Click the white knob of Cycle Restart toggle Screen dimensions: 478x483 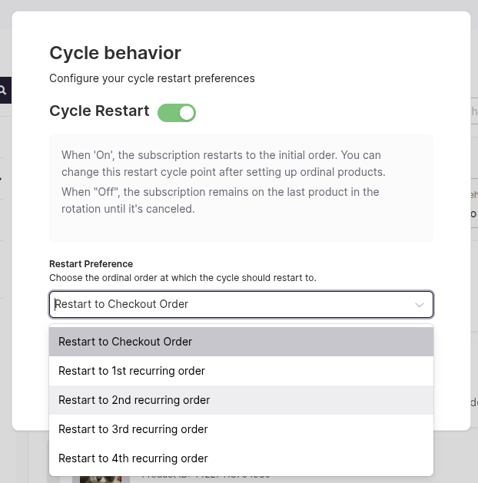[x=187, y=113]
